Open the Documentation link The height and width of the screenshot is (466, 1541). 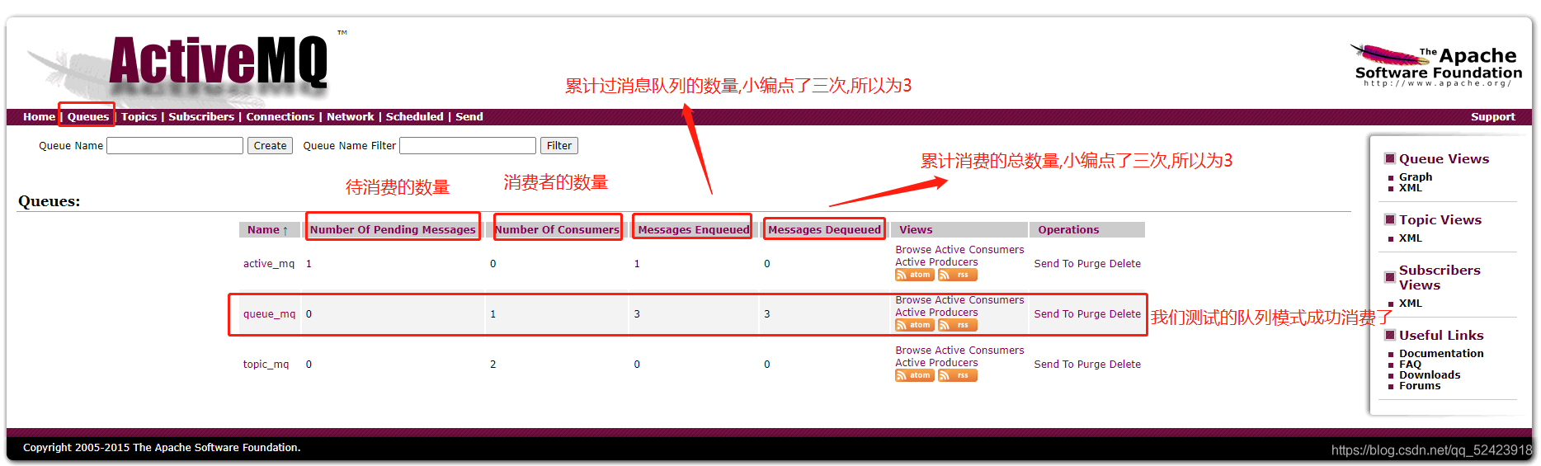[1441, 354]
